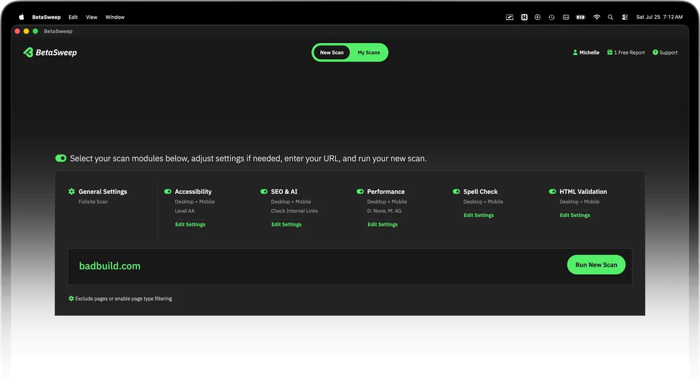
Task: Click the General Settings gear icon
Action: click(72, 191)
